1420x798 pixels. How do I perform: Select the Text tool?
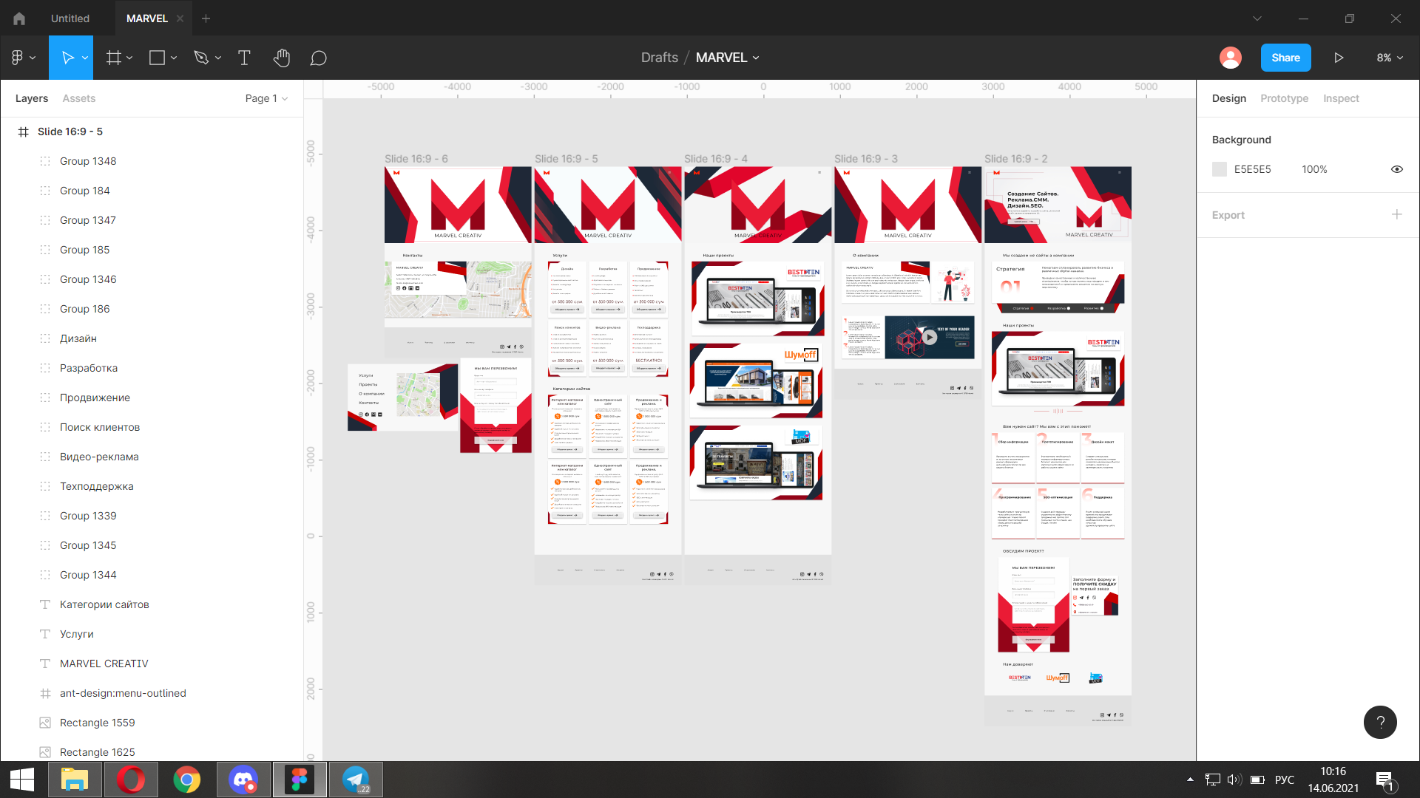244,58
